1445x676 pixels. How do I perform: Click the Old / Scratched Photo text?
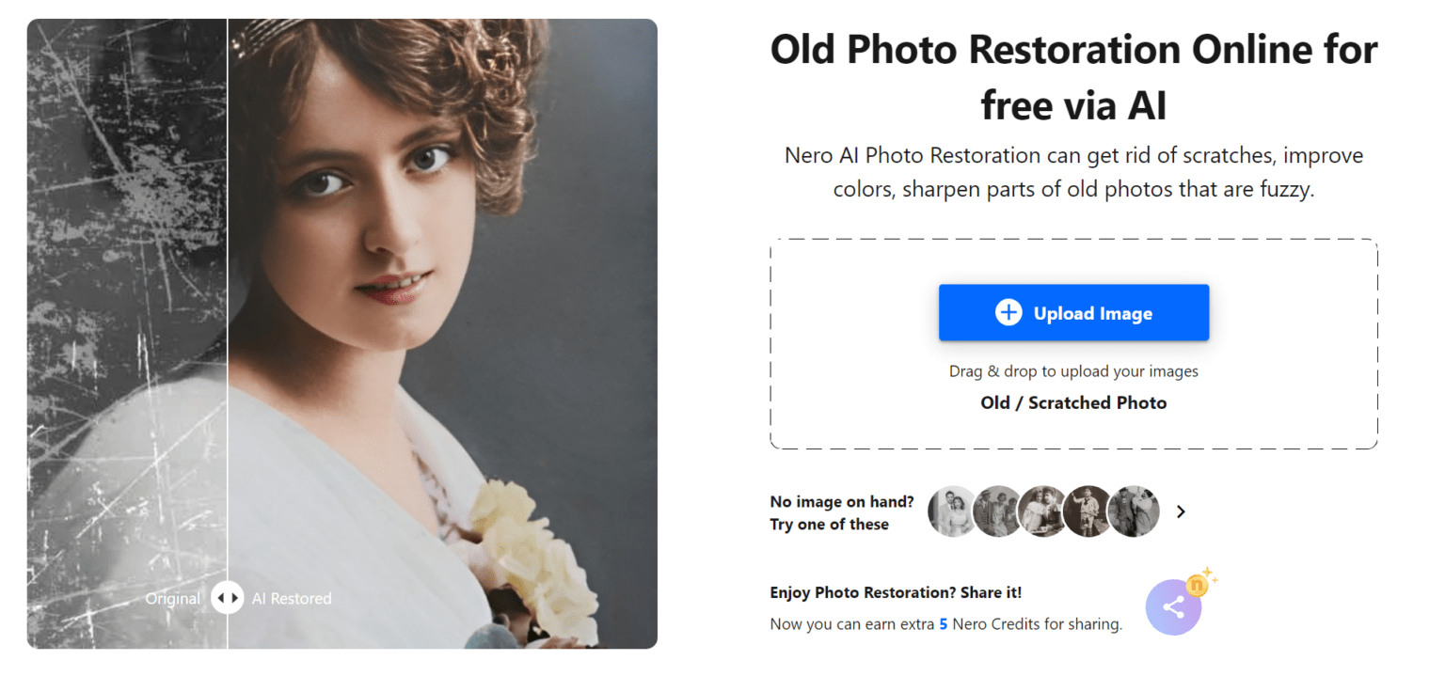[1072, 402]
